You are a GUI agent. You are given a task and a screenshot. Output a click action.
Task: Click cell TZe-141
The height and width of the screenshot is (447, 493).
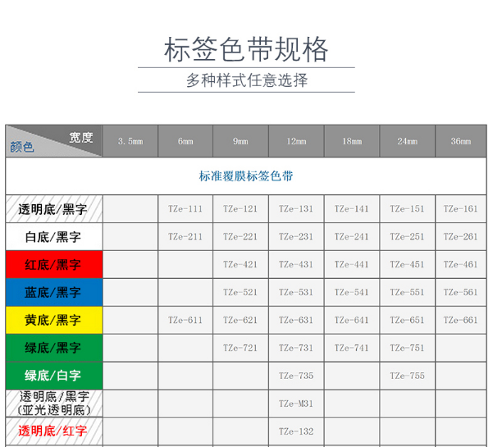tap(352, 209)
